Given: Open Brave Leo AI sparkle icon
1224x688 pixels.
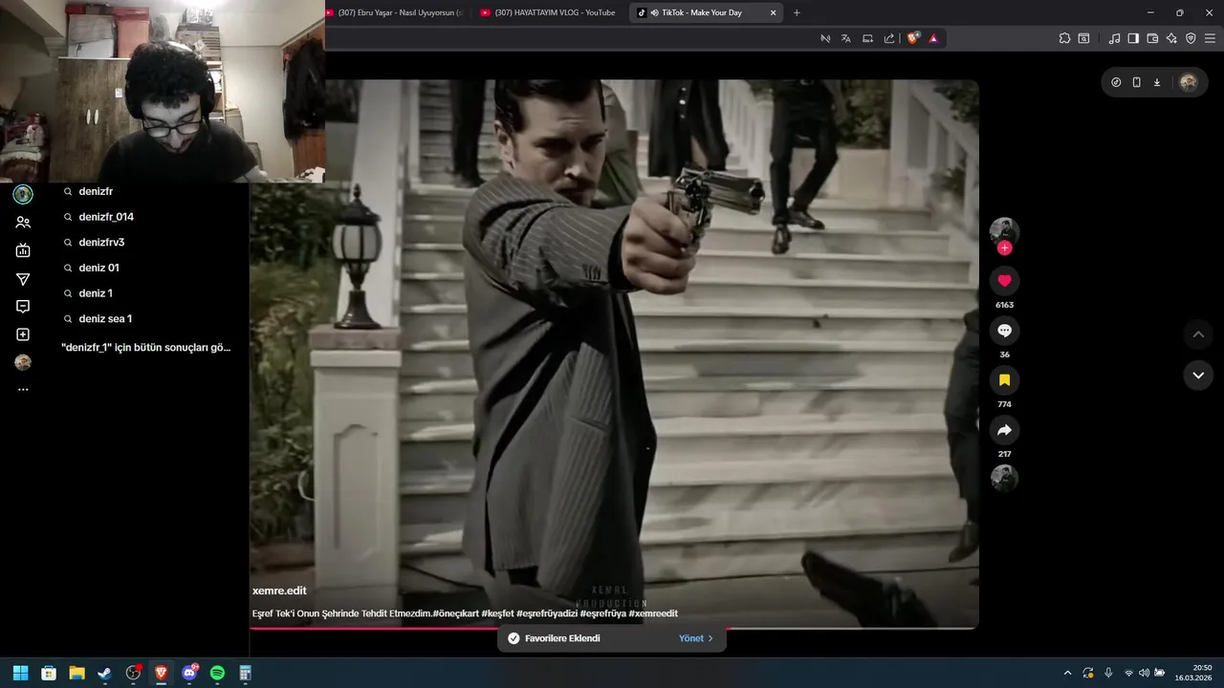Looking at the screenshot, I should 1171,38.
